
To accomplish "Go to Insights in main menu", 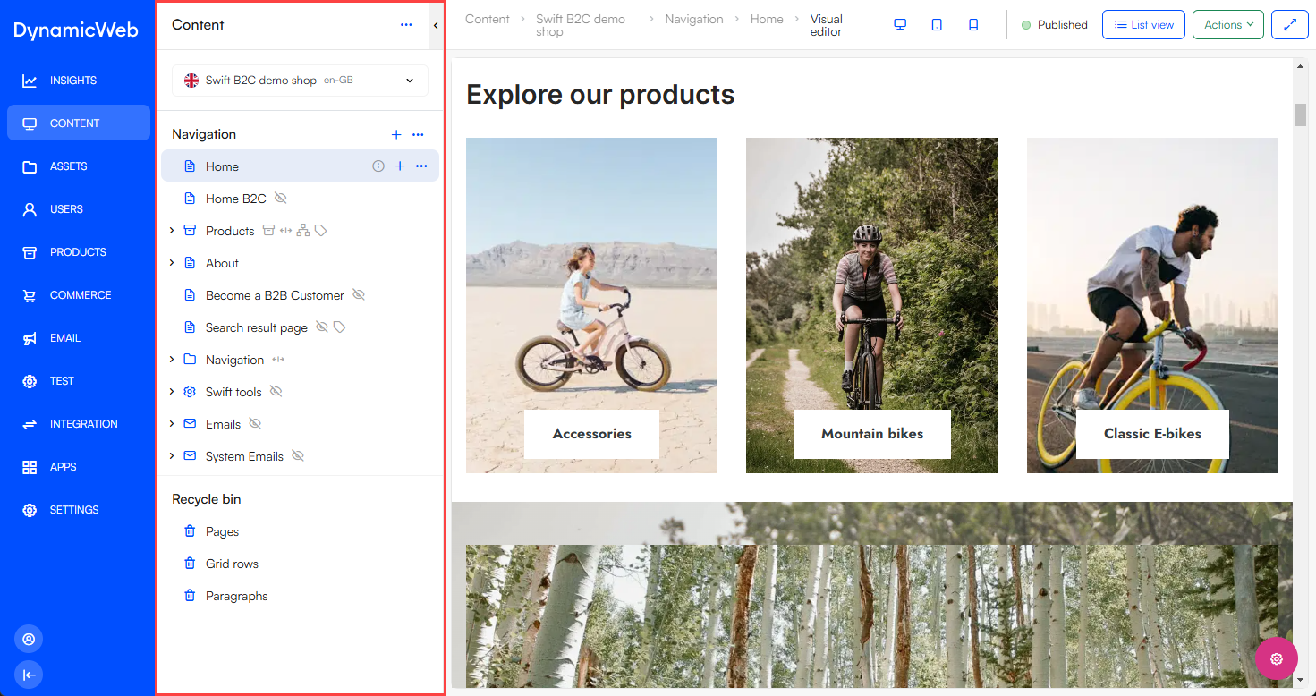I will [x=73, y=81].
